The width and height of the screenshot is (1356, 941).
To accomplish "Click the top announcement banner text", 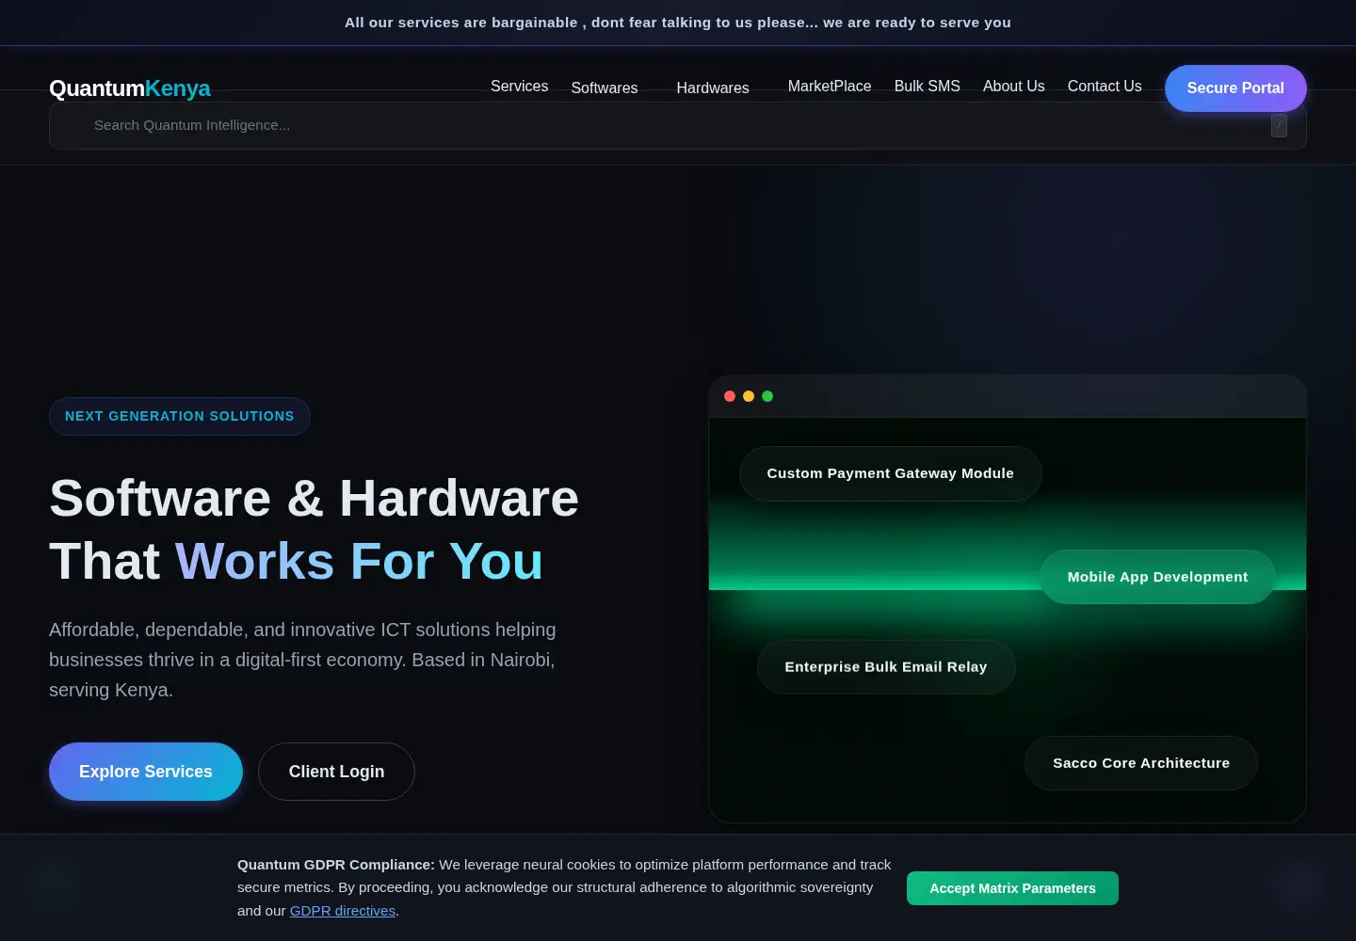I will point(678,23).
